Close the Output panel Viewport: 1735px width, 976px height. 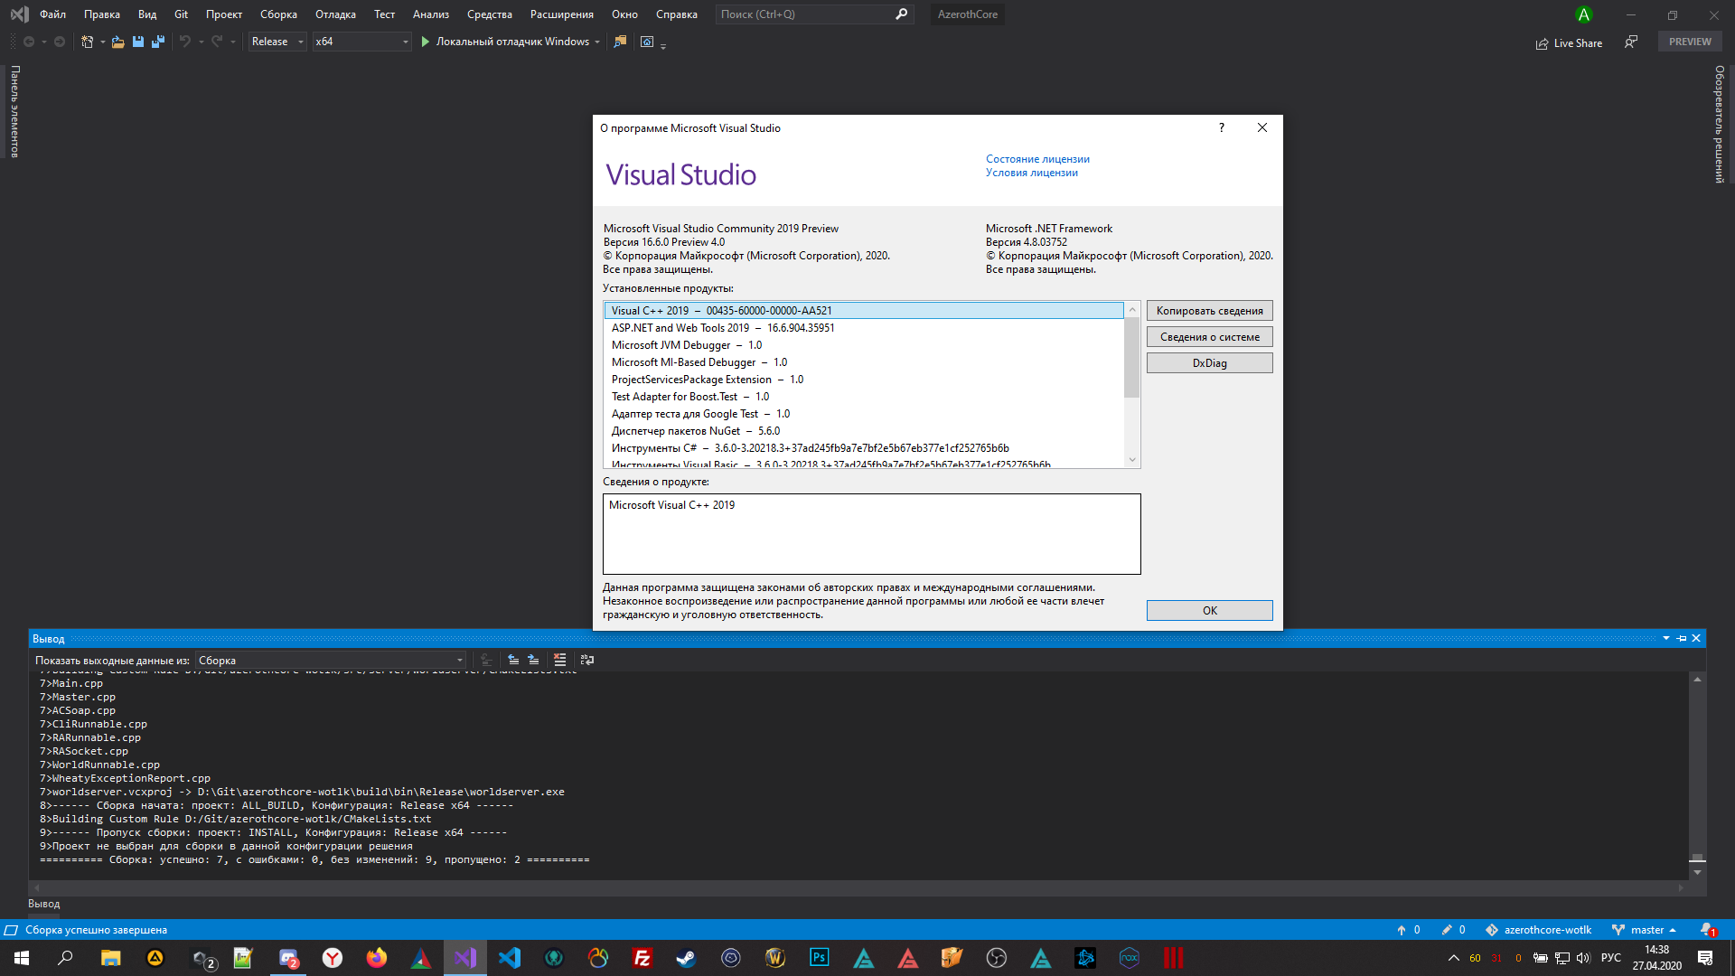(x=1696, y=638)
